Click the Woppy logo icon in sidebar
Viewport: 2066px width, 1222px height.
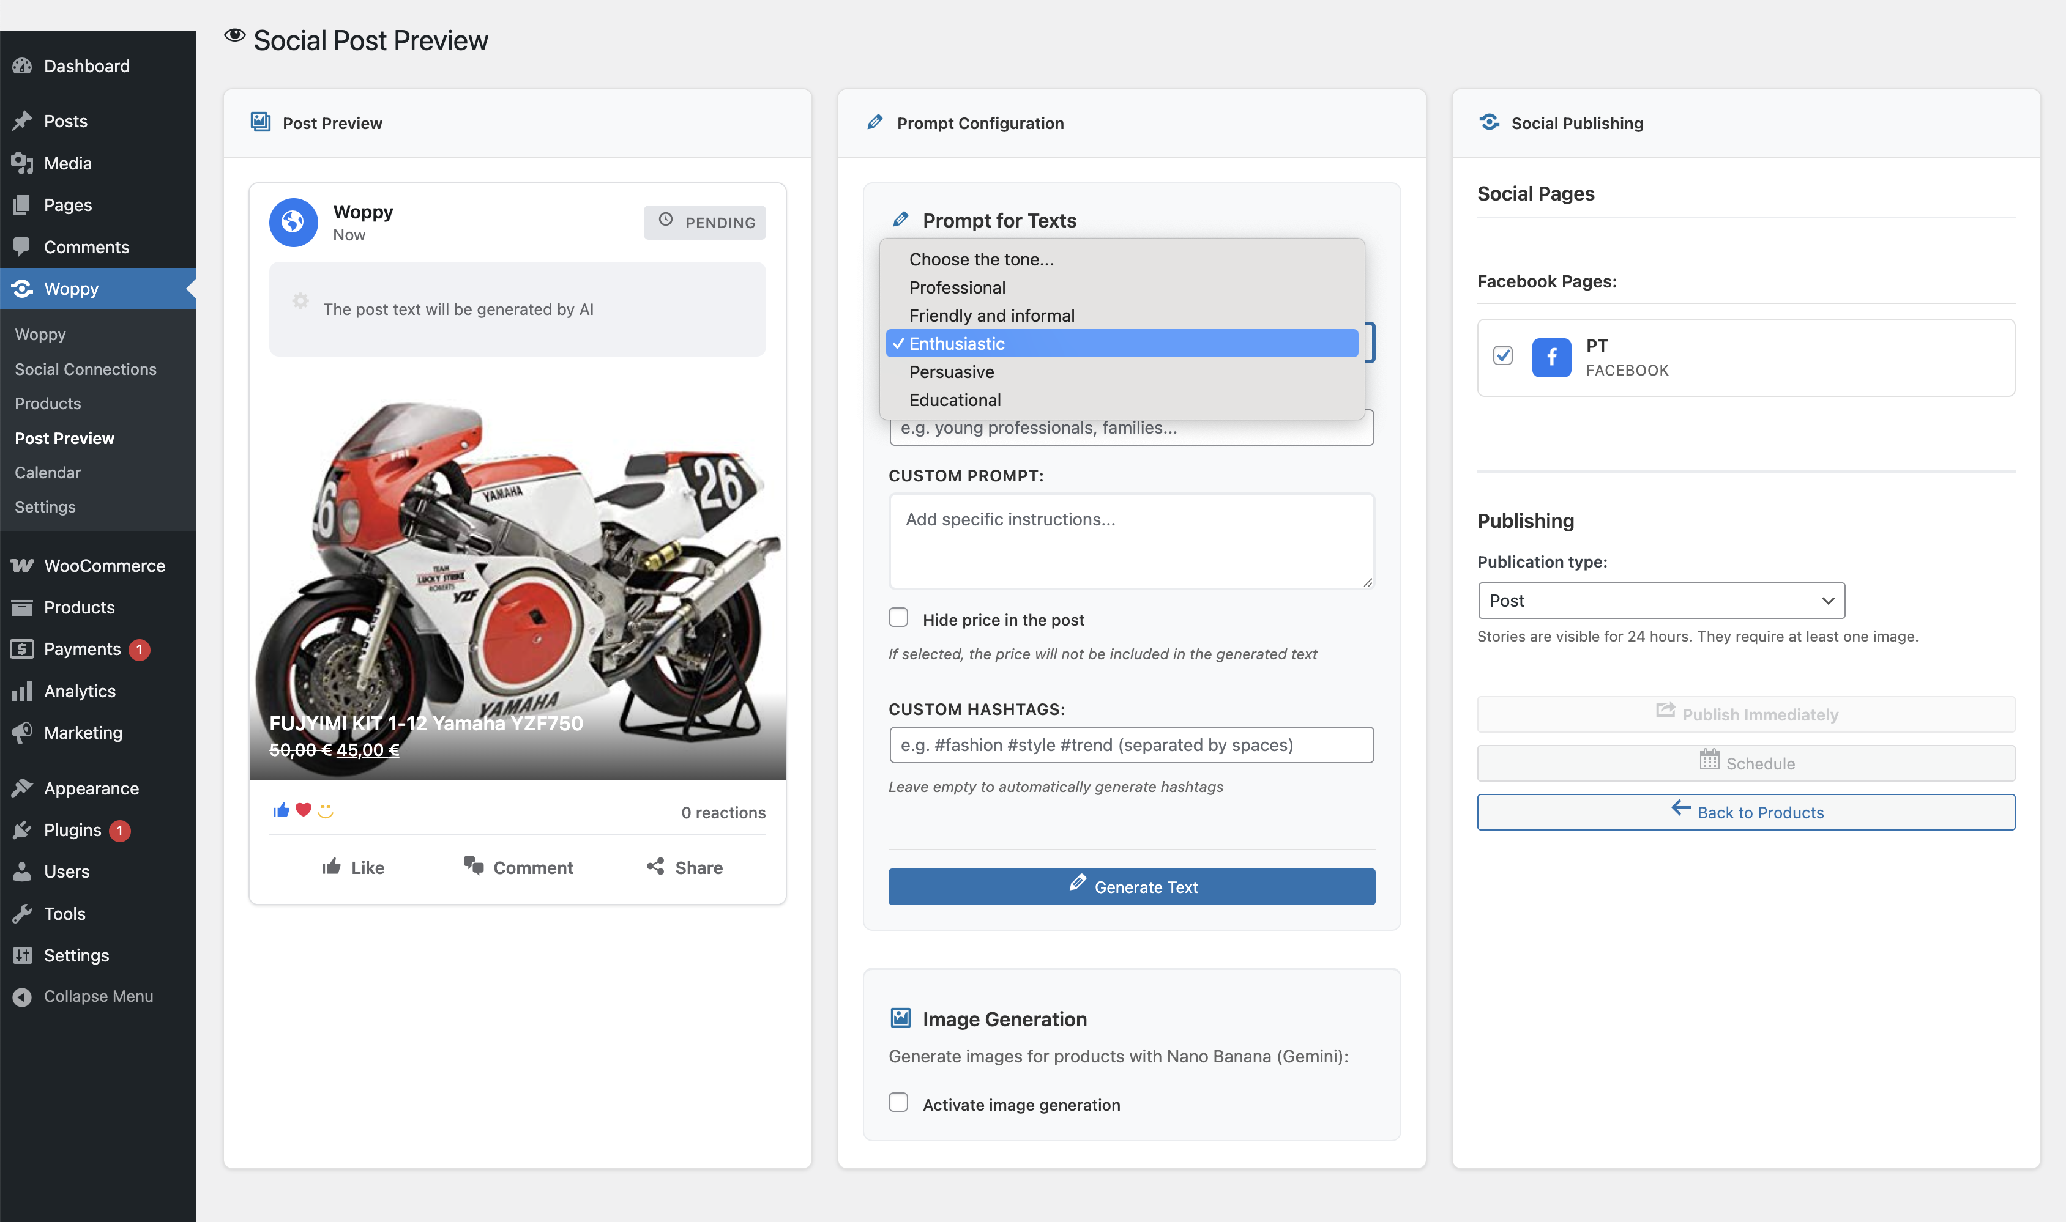(x=22, y=289)
